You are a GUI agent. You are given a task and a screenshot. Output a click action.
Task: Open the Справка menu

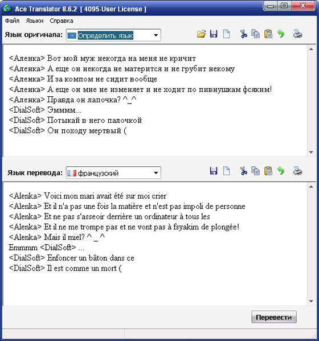coord(62,20)
